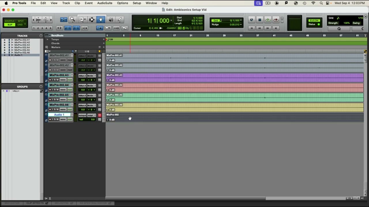The height and width of the screenshot is (207, 369).
Task: Open the Tracks list menu
Action: (41, 36)
